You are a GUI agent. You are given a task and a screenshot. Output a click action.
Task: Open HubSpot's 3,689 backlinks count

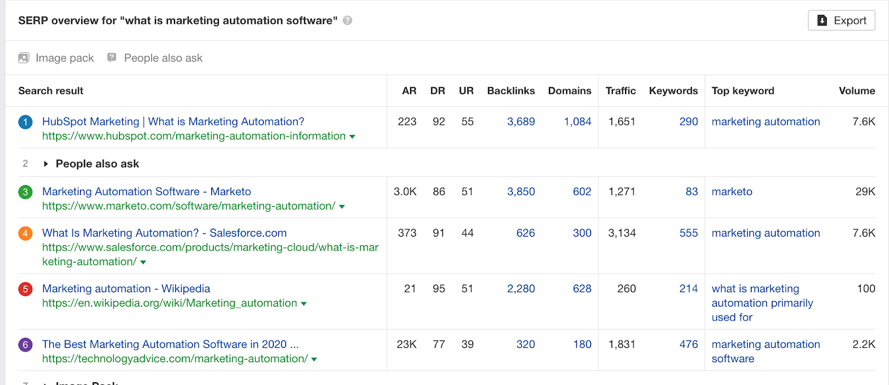[x=521, y=122]
